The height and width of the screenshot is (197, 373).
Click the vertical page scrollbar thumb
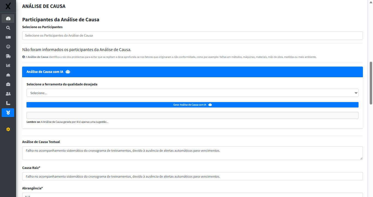point(371,83)
